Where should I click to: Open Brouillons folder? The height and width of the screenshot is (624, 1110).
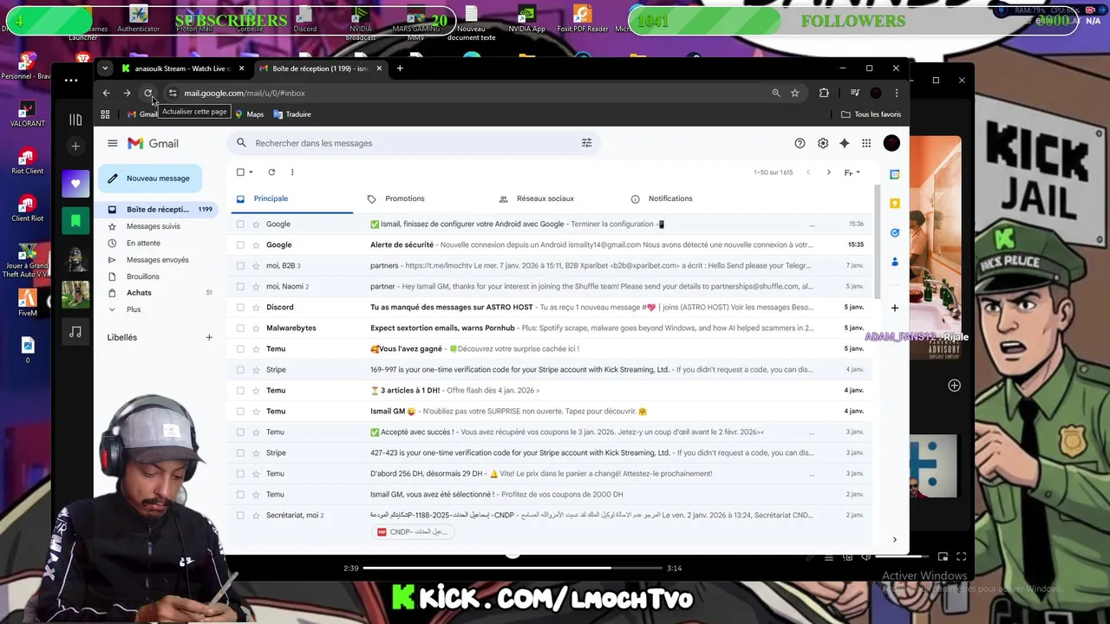tap(143, 276)
